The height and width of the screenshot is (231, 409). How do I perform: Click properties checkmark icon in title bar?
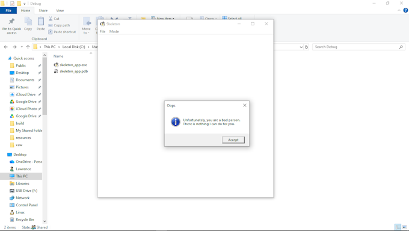click(12, 4)
